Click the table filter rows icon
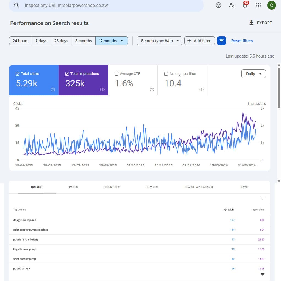Image resolution: width=281 pixels, height=281 pixels. pyautogui.click(x=263, y=198)
